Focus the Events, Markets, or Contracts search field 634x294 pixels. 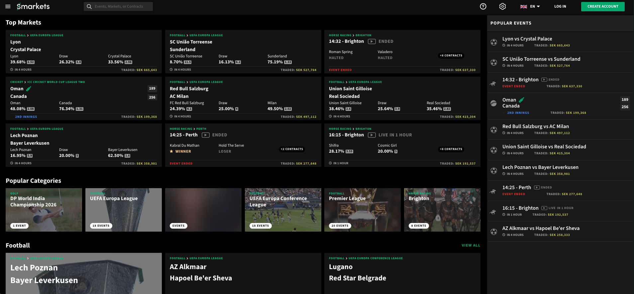click(118, 6)
